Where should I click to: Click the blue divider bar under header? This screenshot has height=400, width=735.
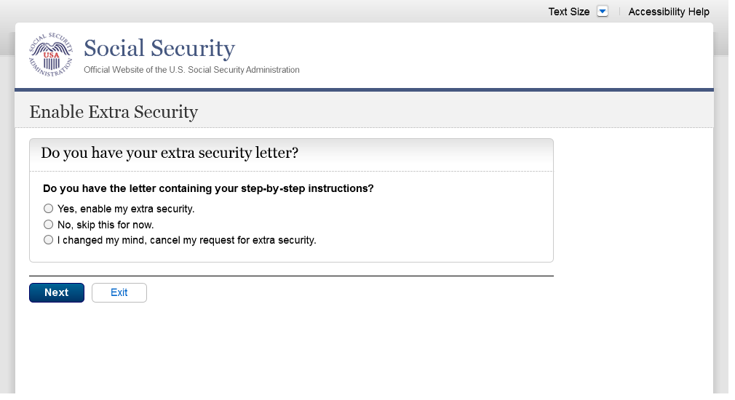point(364,89)
